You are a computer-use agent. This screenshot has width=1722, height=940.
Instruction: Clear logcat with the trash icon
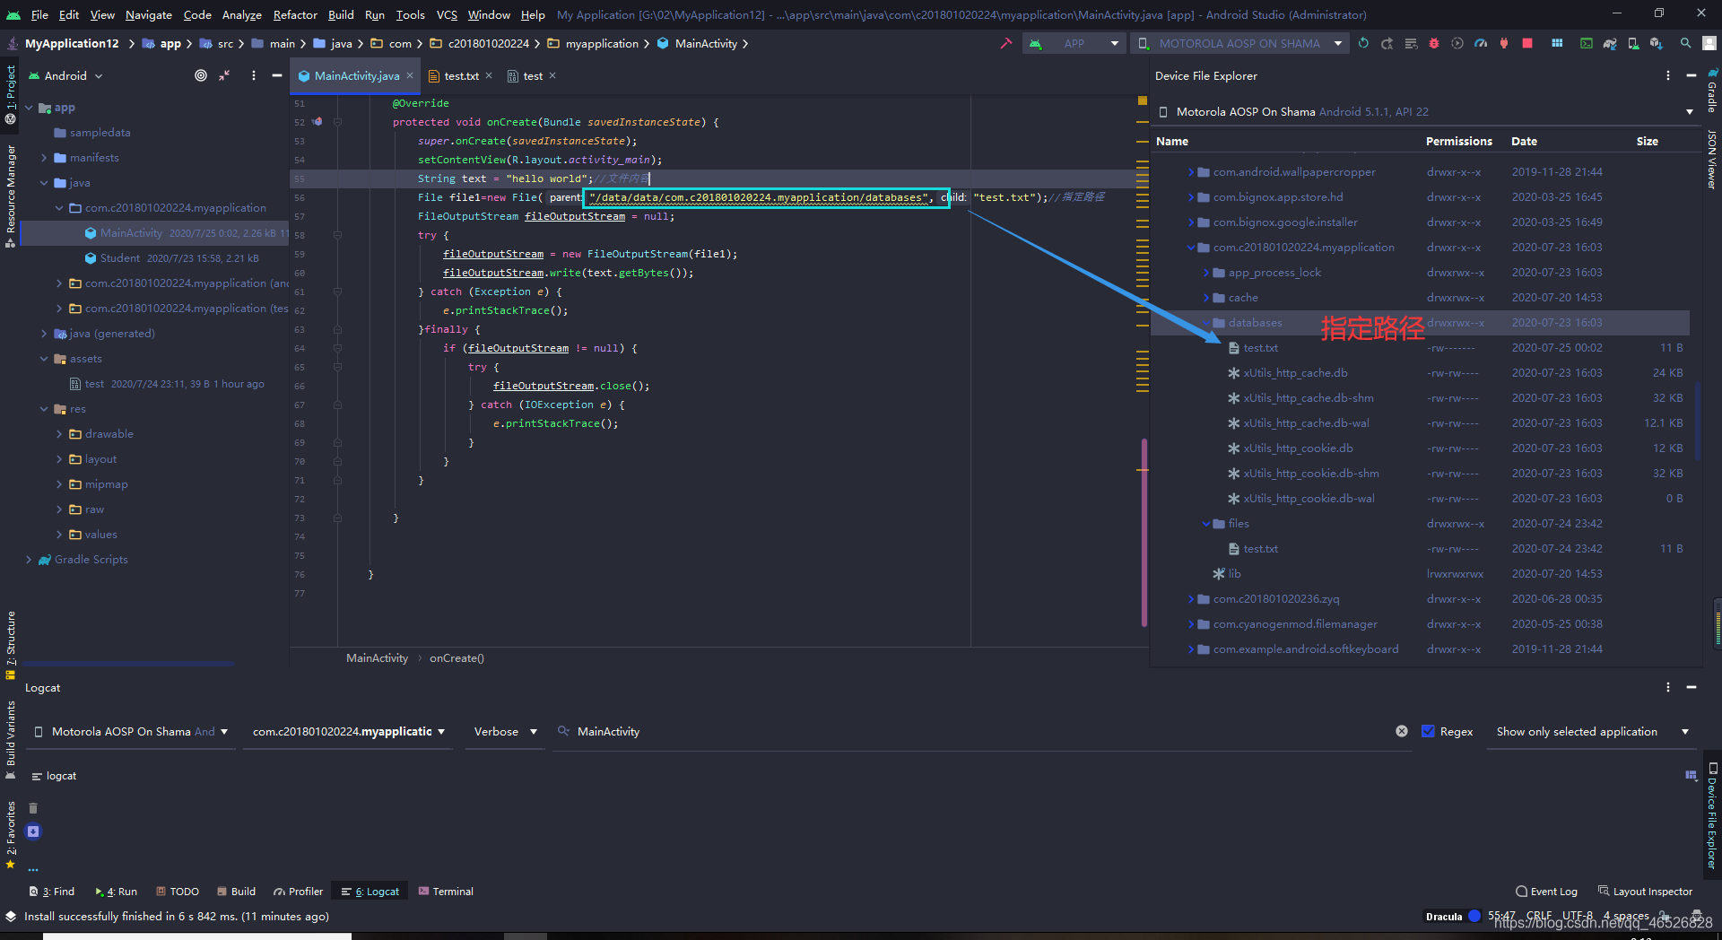33,808
